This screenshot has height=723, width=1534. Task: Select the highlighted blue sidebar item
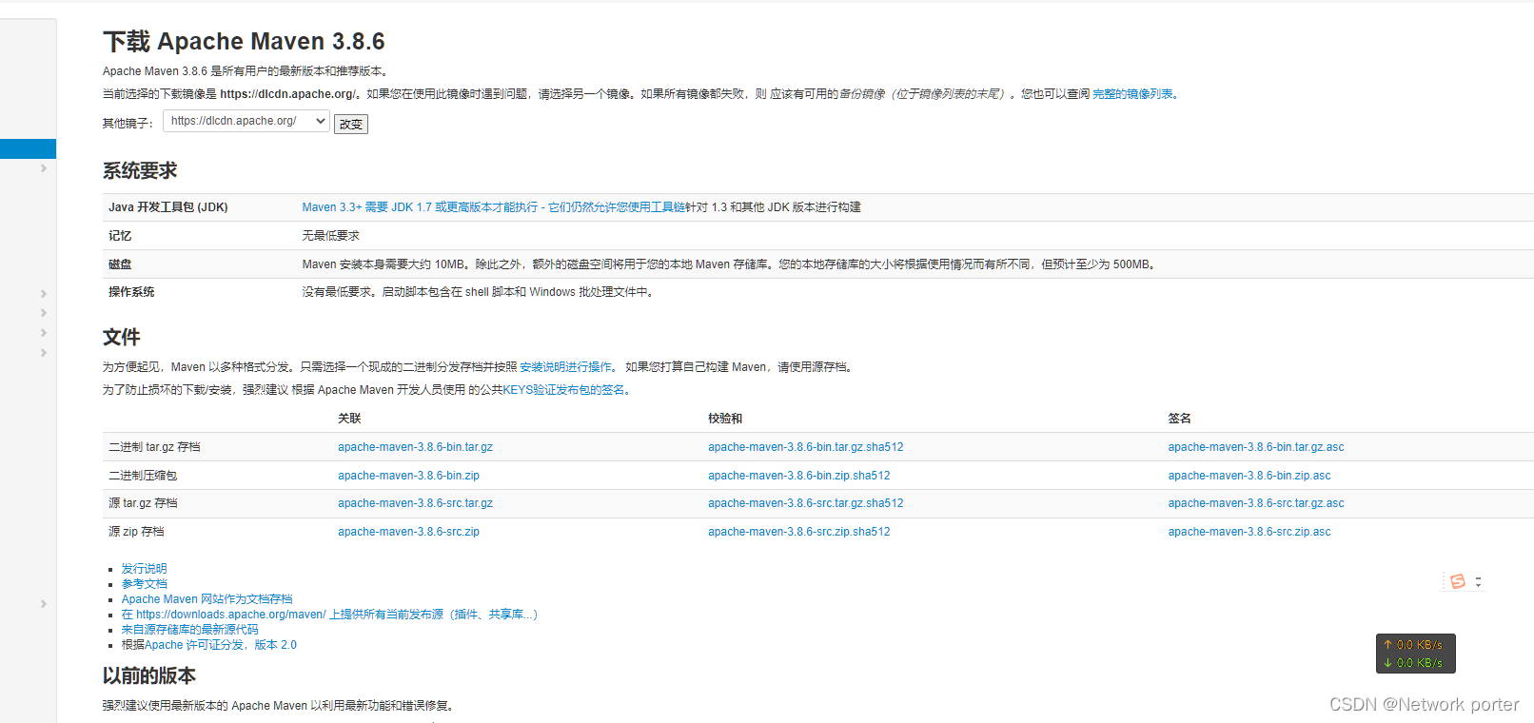(x=28, y=148)
